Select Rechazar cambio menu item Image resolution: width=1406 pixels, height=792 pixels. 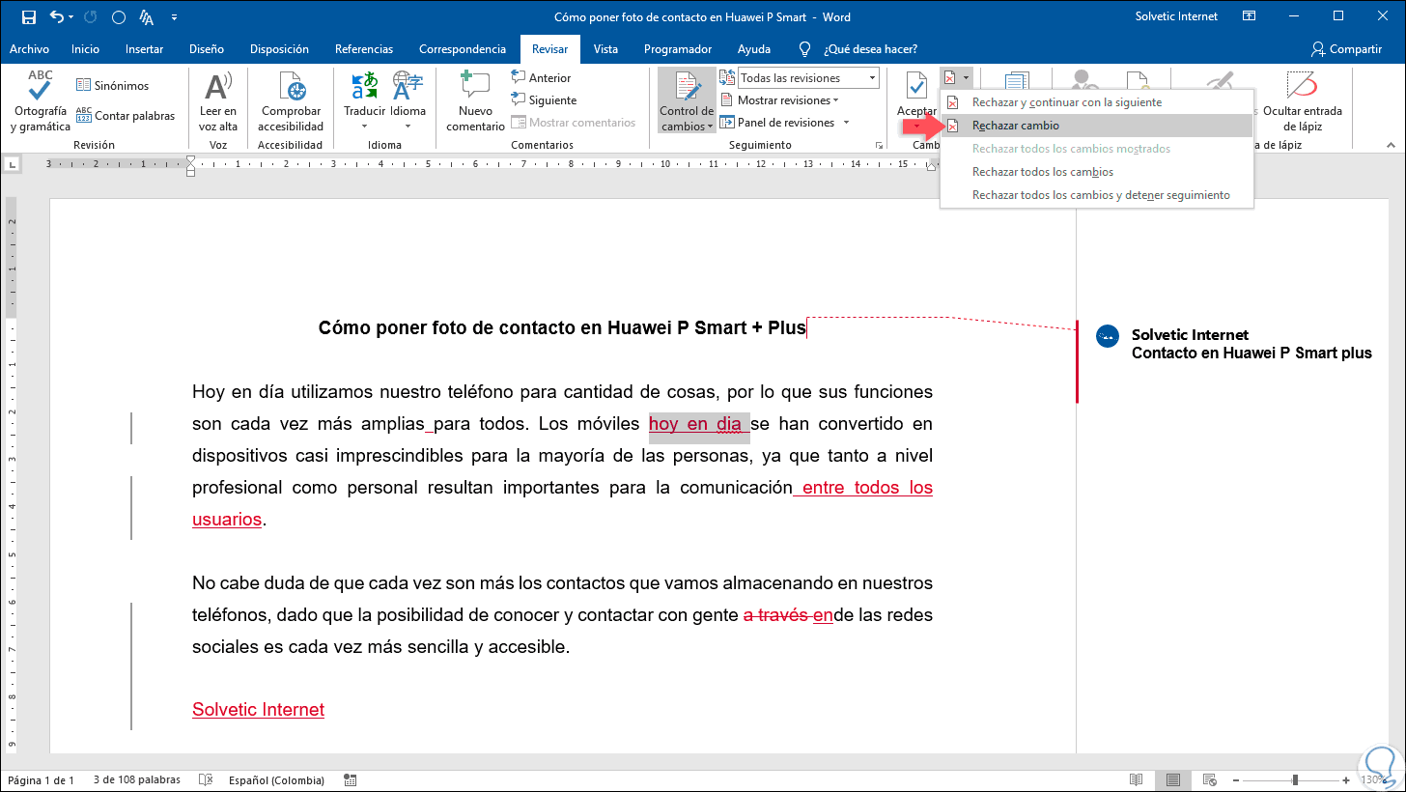tap(1097, 126)
